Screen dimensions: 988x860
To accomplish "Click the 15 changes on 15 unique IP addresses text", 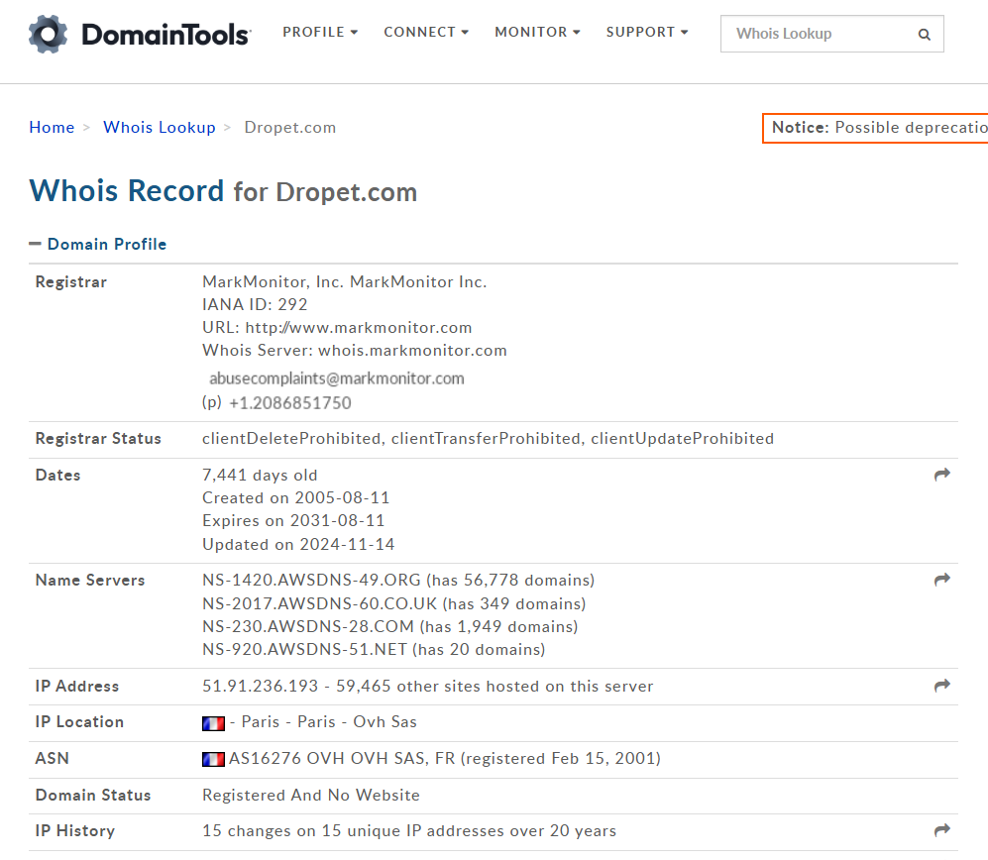I will pos(409,831).
